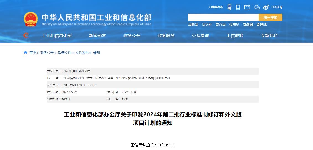Open the 工信数据 menu item

point(235,36)
